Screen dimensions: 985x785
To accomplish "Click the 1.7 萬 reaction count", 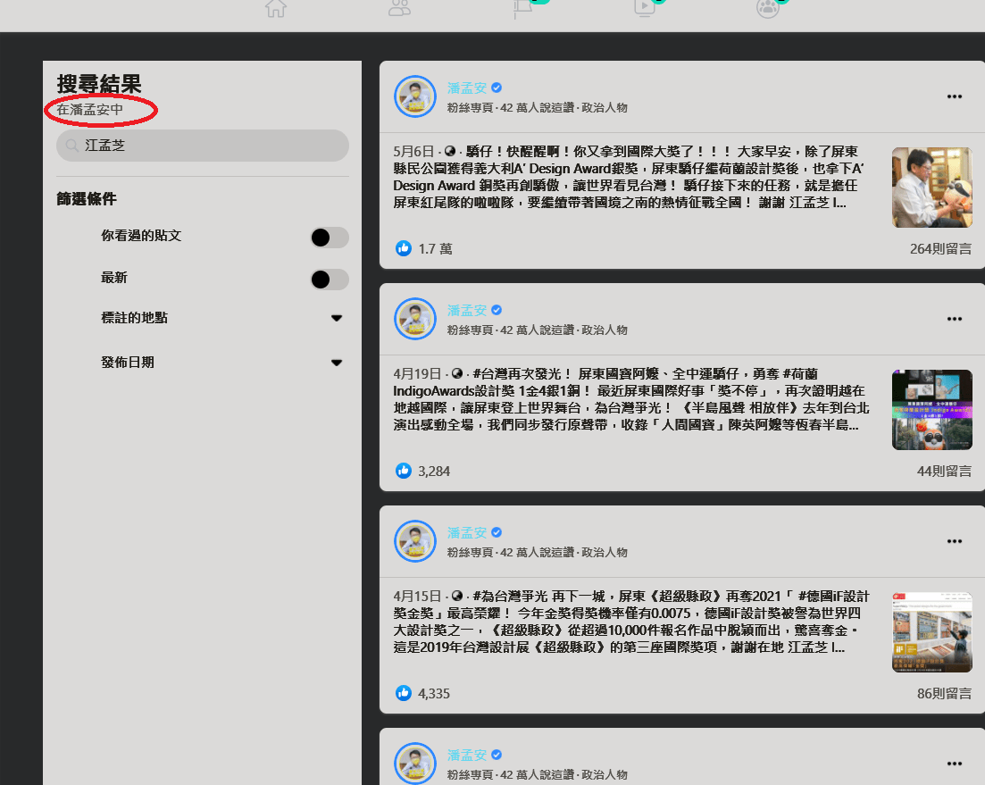I will [x=435, y=248].
